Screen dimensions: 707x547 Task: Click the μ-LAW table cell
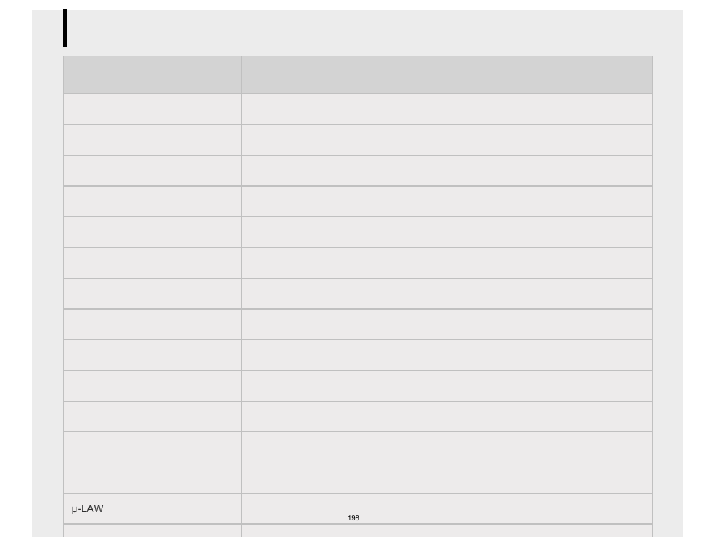[153, 508]
